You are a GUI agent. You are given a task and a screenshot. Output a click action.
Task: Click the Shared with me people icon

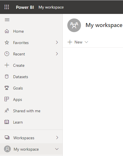(7, 111)
